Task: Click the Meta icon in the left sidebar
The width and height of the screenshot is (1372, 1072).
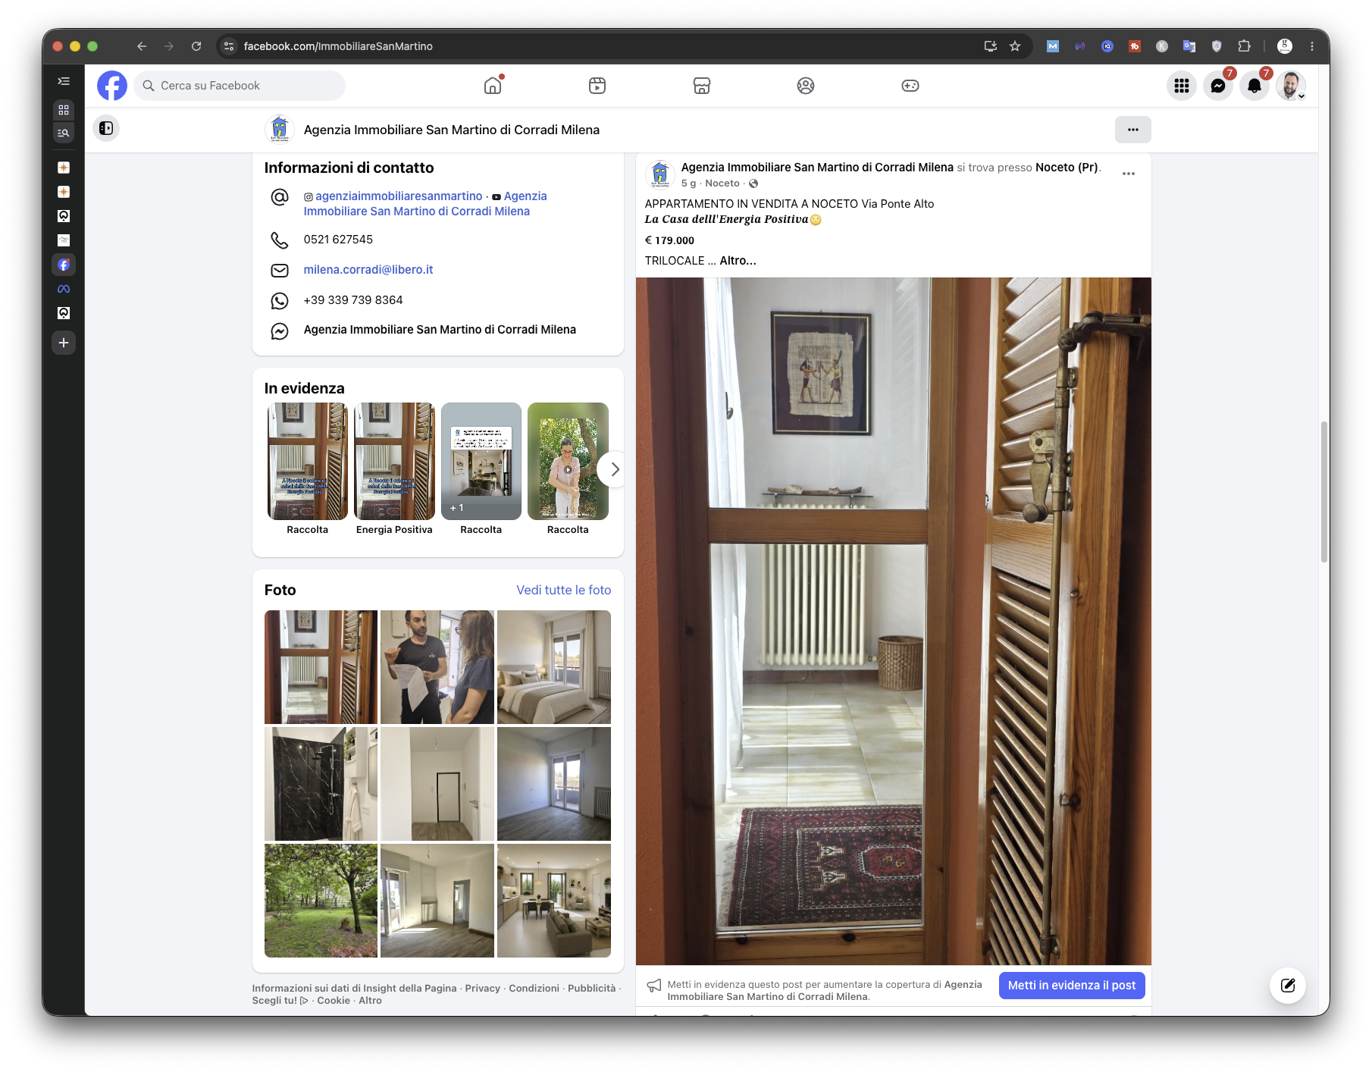Action: [64, 289]
